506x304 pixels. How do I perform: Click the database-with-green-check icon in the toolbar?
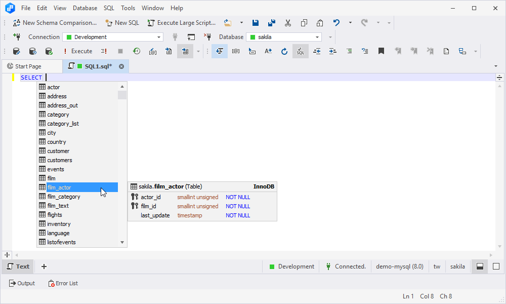pos(49,51)
